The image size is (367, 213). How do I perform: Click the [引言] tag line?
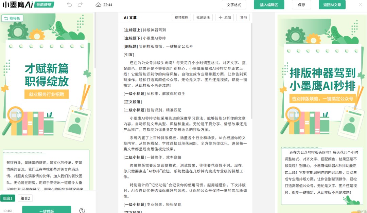(x=129, y=55)
